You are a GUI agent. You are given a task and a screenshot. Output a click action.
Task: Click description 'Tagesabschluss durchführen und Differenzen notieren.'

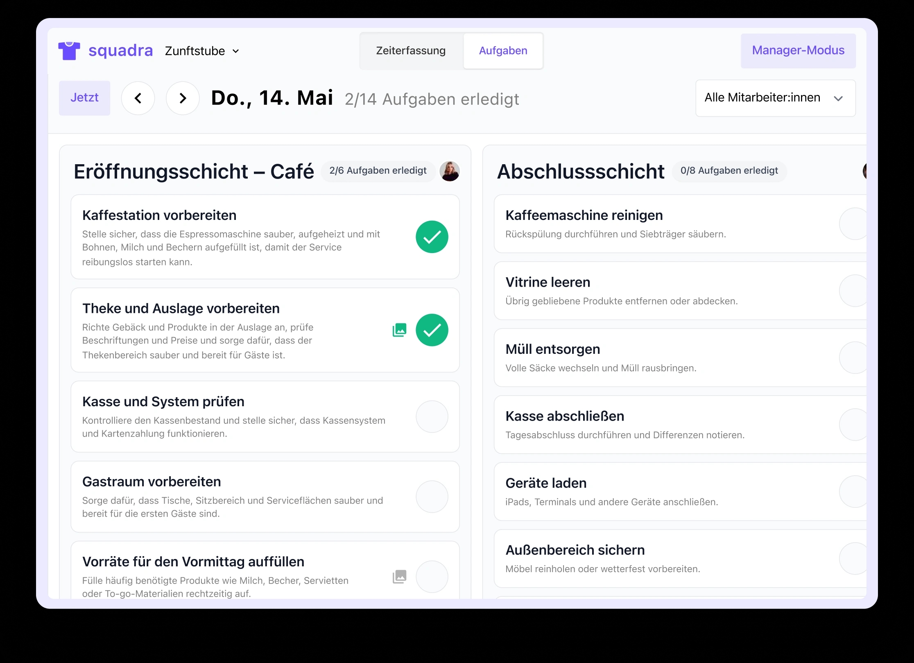tap(625, 435)
